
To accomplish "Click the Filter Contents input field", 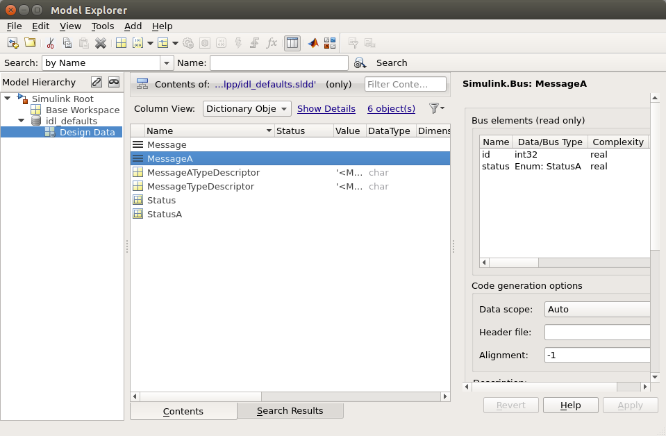I will 405,84.
